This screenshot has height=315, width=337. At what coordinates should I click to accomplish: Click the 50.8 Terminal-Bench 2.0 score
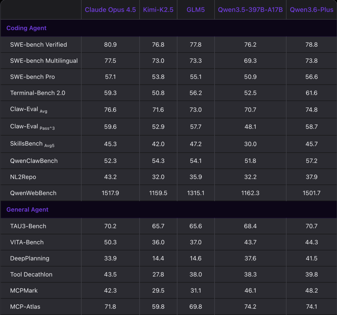pos(158,93)
